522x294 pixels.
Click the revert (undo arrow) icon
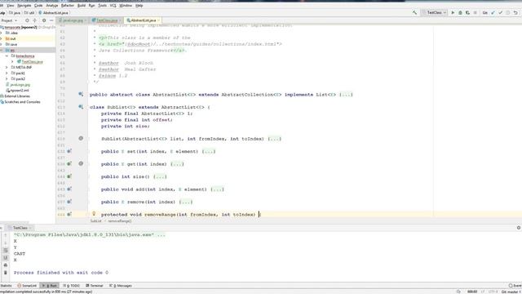(x=515, y=13)
